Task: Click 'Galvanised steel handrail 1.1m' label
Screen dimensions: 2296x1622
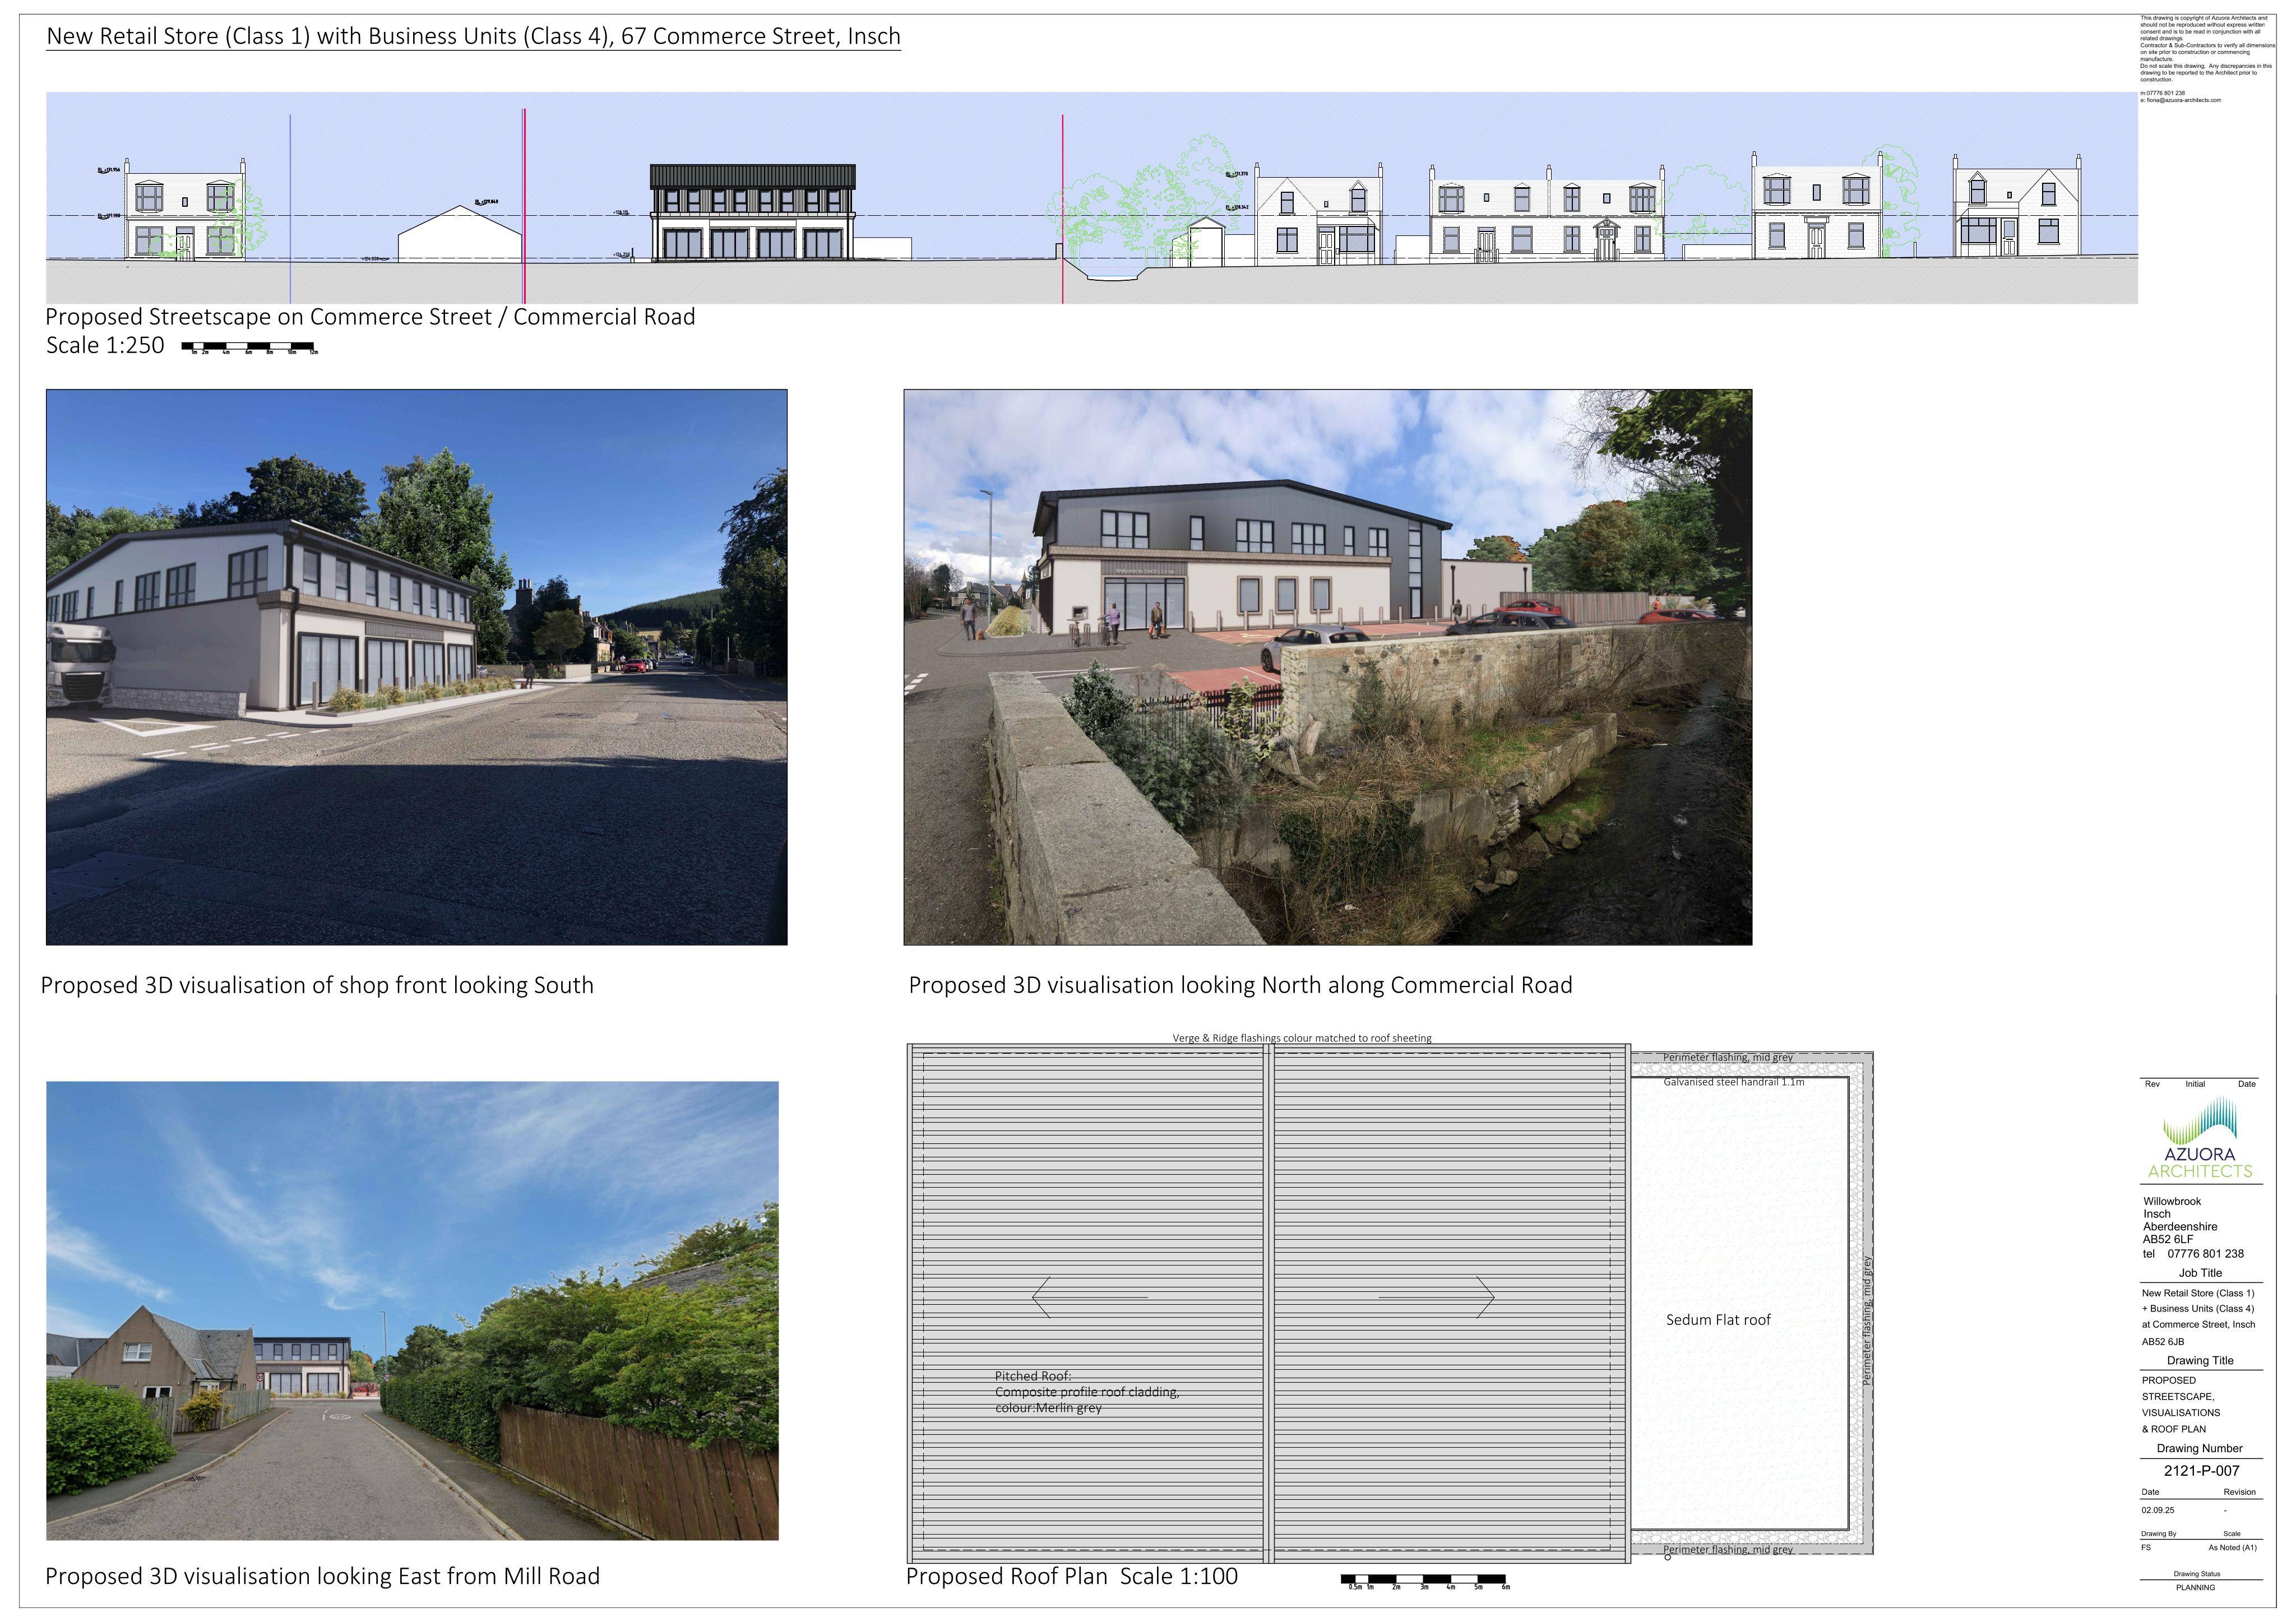Action: pyautogui.click(x=1734, y=1082)
